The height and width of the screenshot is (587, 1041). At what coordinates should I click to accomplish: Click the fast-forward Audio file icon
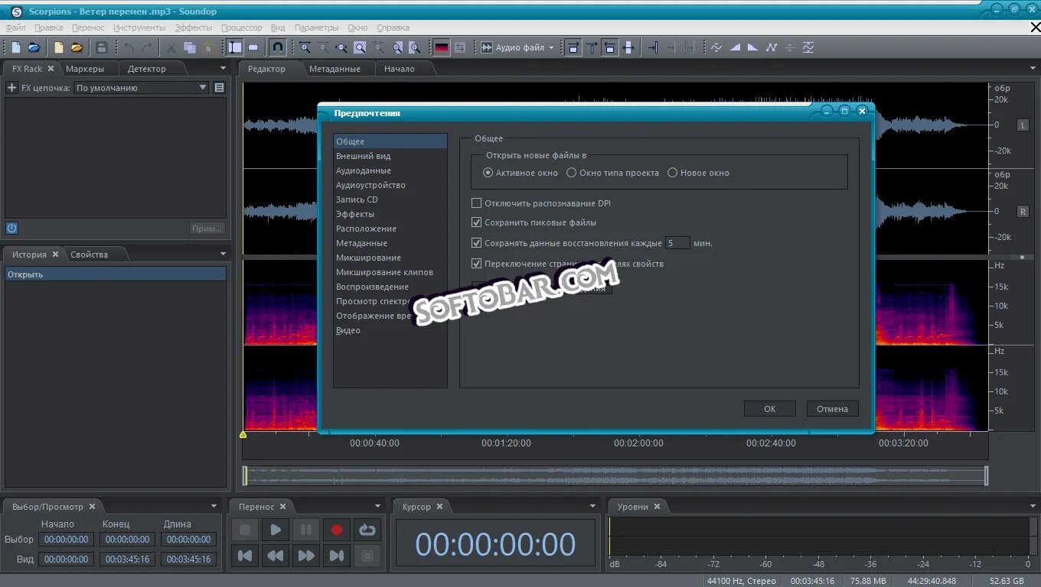click(487, 47)
